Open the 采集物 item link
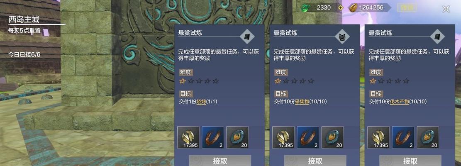461x166 pixels. (x=302, y=102)
